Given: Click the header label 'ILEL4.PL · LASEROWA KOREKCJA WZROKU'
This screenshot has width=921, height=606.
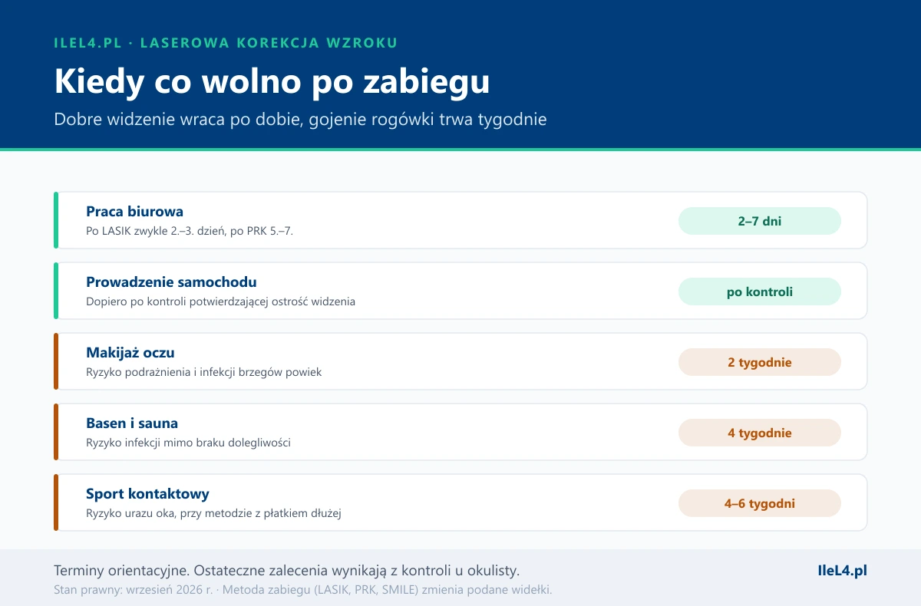Looking at the screenshot, I should pos(226,43).
